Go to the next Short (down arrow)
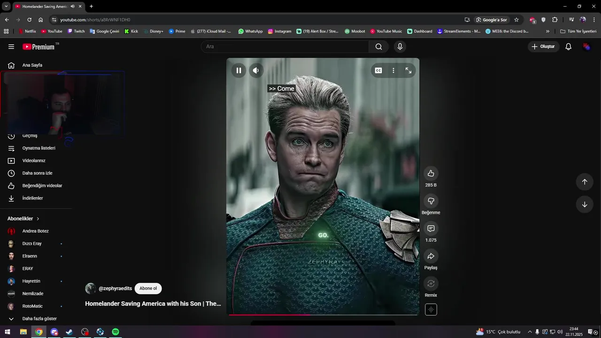Screen dimensions: 601x338 585,204
